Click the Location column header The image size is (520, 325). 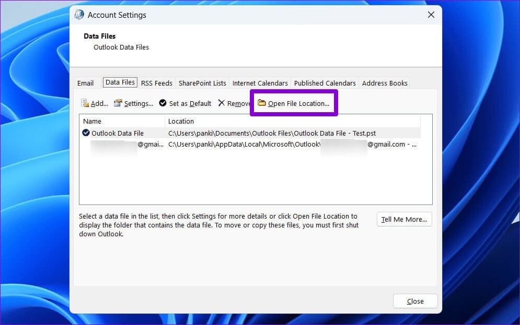(x=293, y=121)
